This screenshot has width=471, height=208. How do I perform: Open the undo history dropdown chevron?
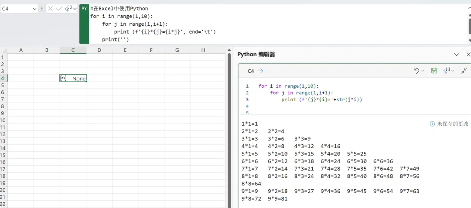[x=423, y=71]
